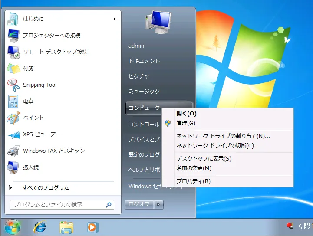Open ドキュメント from Start menu
Screen dimensions: 313x236
click(x=144, y=61)
